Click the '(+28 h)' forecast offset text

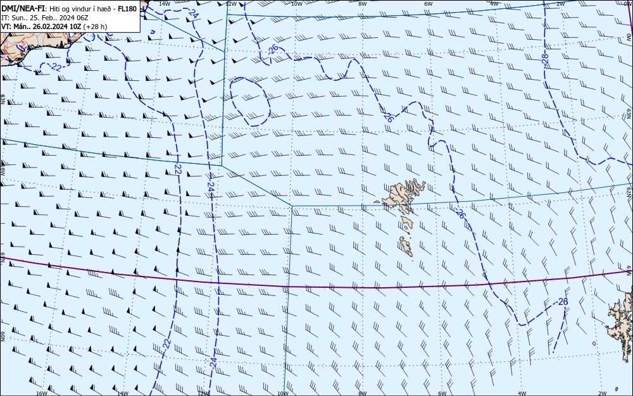click(x=95, y=27)
